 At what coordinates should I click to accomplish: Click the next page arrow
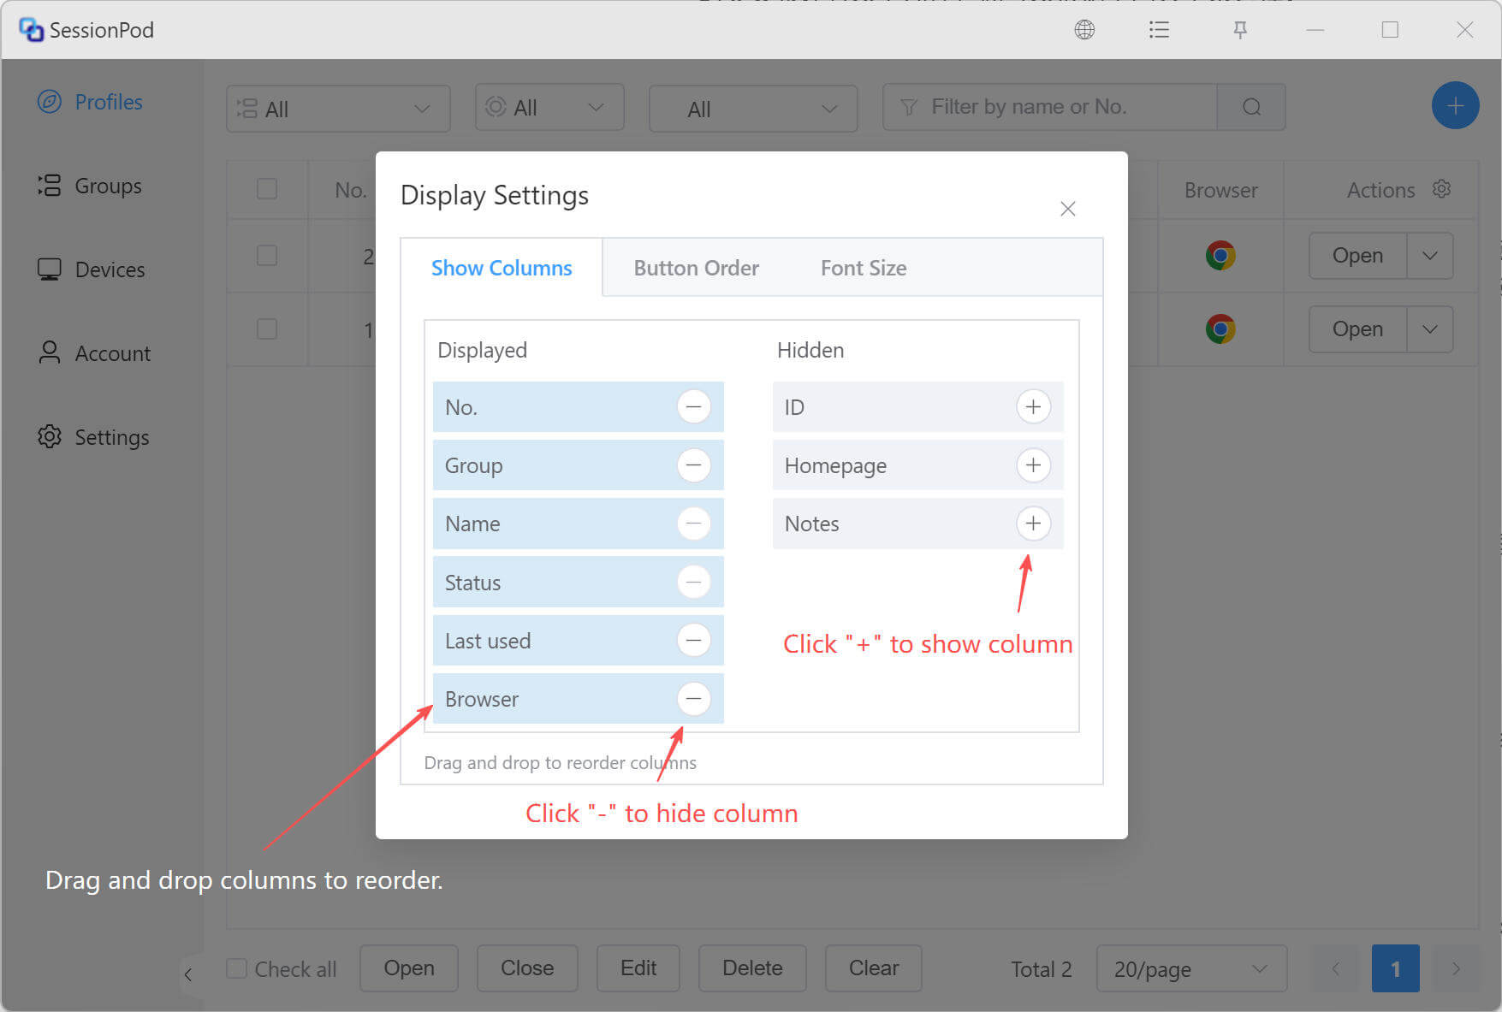(x=1456, y=968)
